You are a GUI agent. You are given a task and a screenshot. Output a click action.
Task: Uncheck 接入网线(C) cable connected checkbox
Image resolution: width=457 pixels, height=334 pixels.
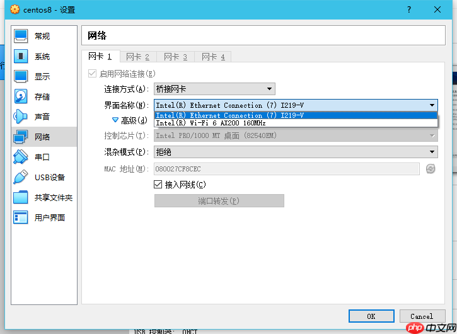point(158,184)
